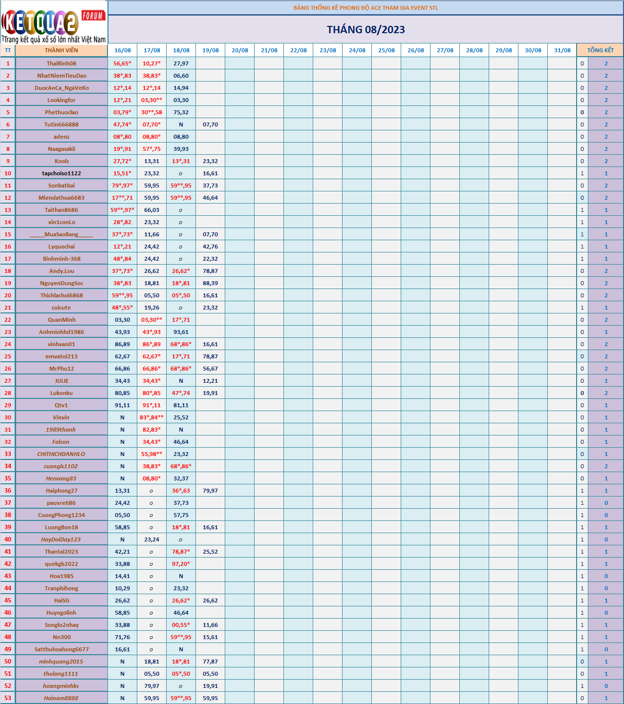
Task: Select member name cuicute
Action: click(62, 308)
